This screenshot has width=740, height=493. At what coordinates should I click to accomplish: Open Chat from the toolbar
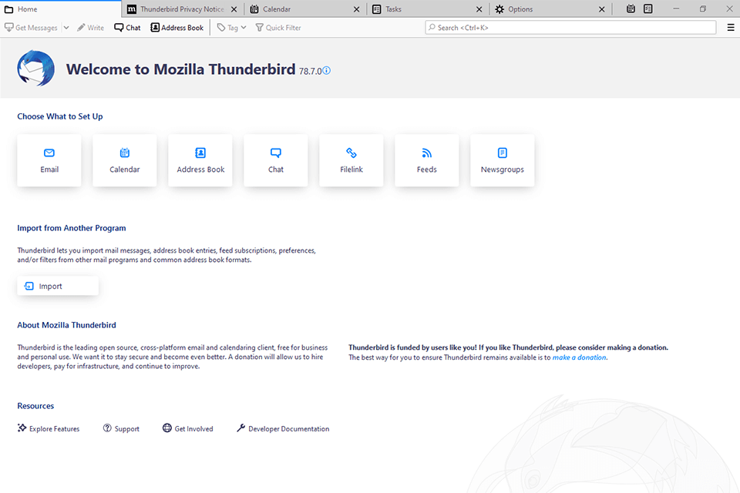click(x=127, y=28)
